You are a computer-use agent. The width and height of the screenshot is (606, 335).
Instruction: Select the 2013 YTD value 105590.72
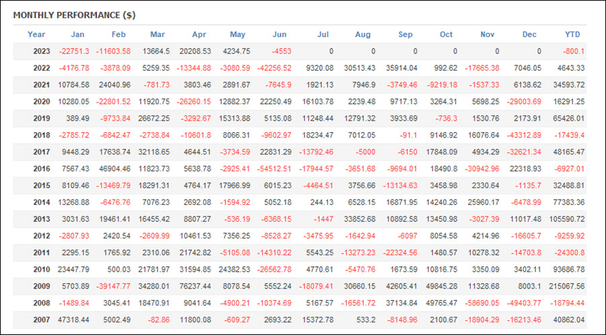point(566,219)
